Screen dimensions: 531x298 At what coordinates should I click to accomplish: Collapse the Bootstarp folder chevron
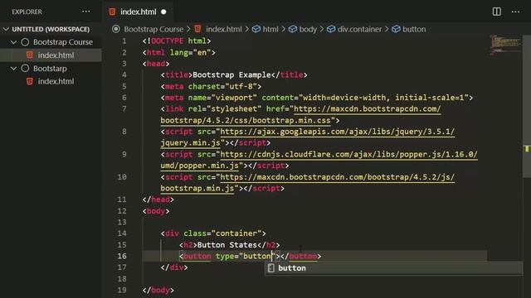(x=13, y=68)
